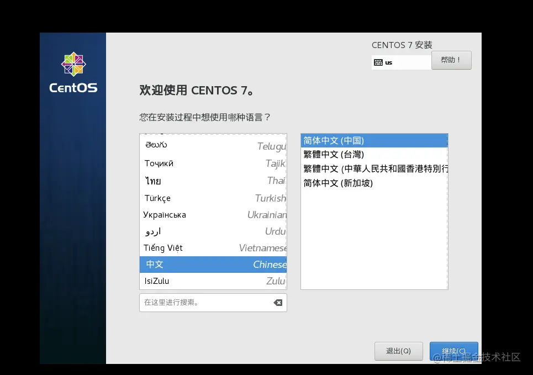533x375 pixels.
Task: Click the CentOS logo in the sidebar
Action: (x=73, y=72)
